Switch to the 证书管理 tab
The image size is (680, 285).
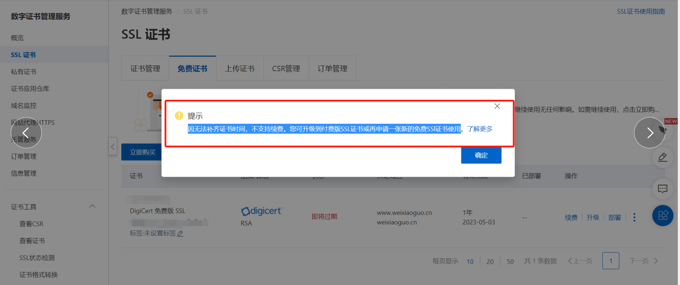coord(145,69)
